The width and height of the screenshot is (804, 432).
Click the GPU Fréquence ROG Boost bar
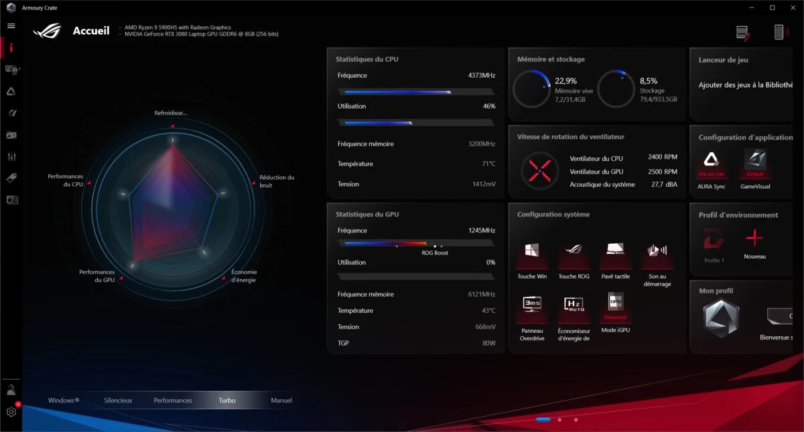[416, 244]
